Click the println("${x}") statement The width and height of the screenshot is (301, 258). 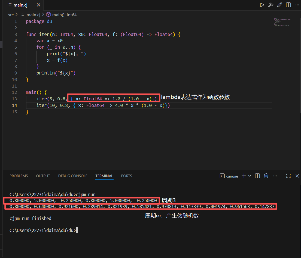pos(56,73)
